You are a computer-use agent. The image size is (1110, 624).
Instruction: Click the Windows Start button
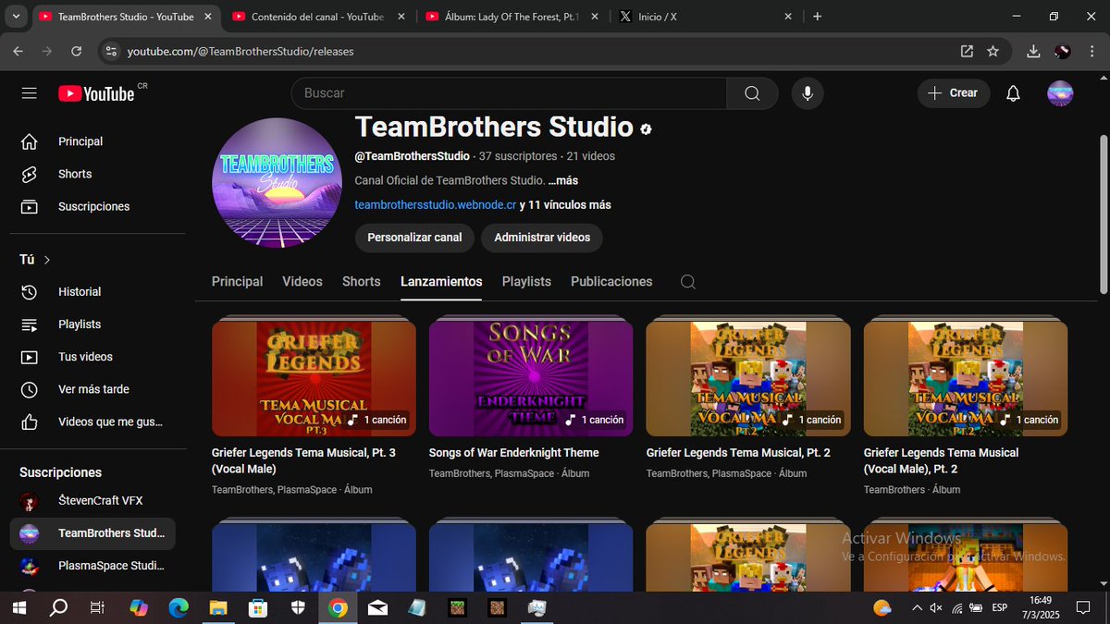point(18,607)
